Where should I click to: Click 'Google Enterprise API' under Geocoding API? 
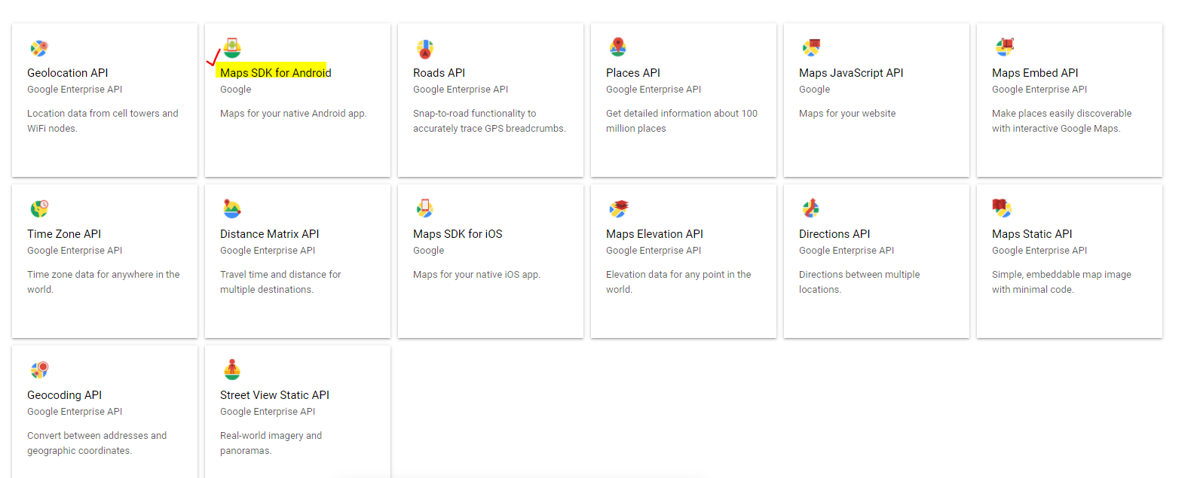pyautogui.click(x=75, y=412)
